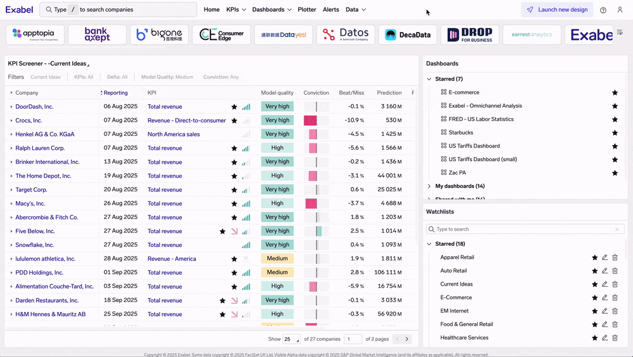Expand the DoorDash, Inc. row
633x357 pixels.
tap(11, 107)
